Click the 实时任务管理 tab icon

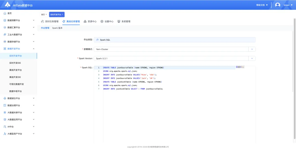coord(42,22)
